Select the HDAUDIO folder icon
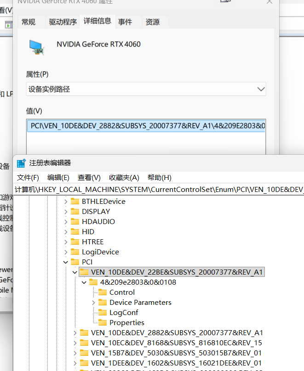This screenshot has height=371, width=304. coord(75,221)
